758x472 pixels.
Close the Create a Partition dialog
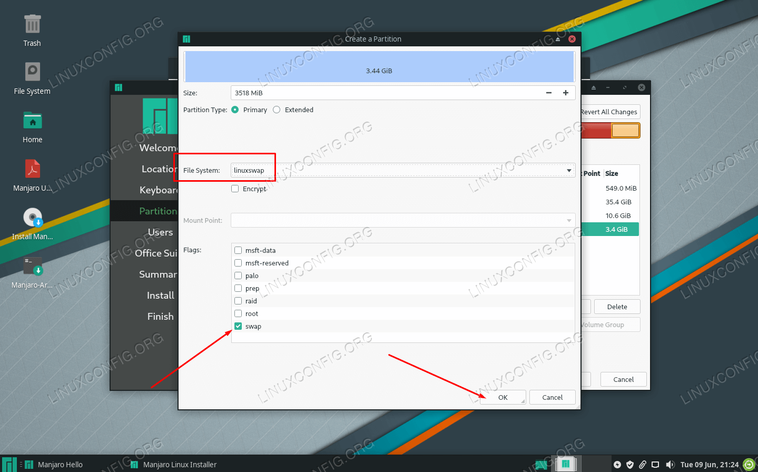pos(572,39)
